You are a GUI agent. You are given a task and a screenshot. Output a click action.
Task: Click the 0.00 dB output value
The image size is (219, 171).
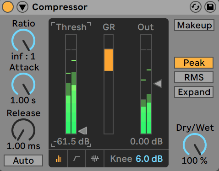pos(146,141)
